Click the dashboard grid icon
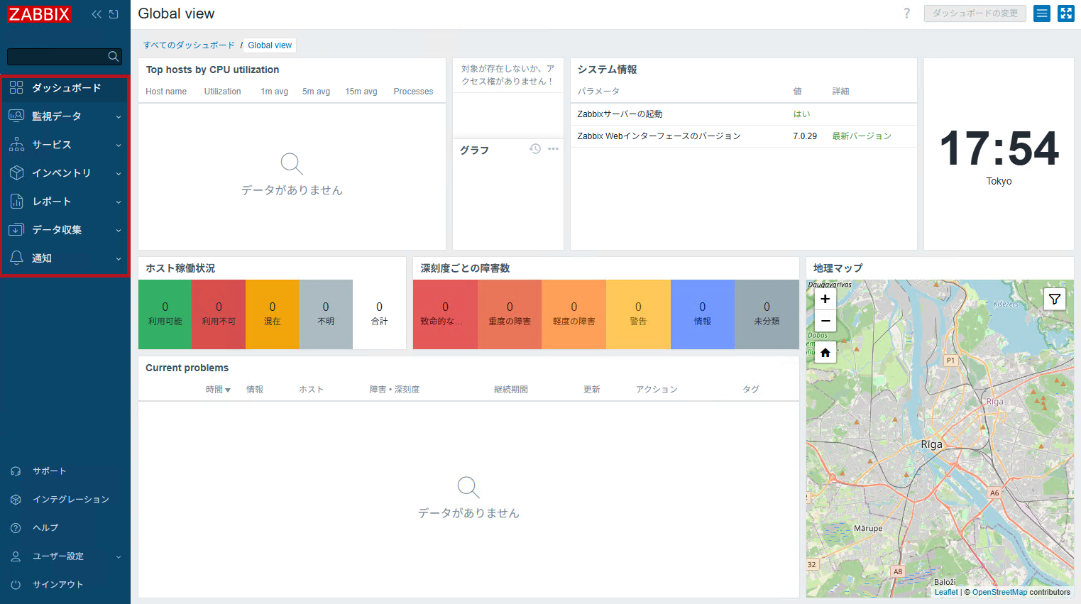This screenshot has width=1081, height=604. [x=16, y=87]
